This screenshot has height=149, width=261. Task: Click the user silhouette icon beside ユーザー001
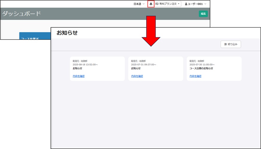(x=186, y=4)
